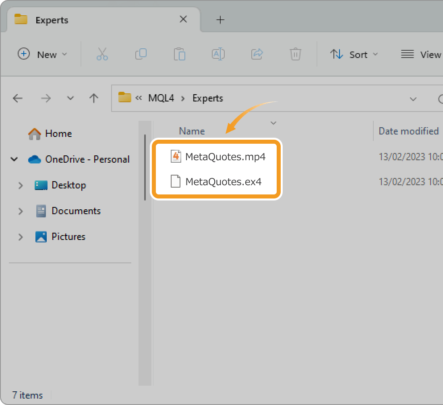Click the Rename icon in toolbar
Viewport: 443px width, 405px height.
point(218,54)
